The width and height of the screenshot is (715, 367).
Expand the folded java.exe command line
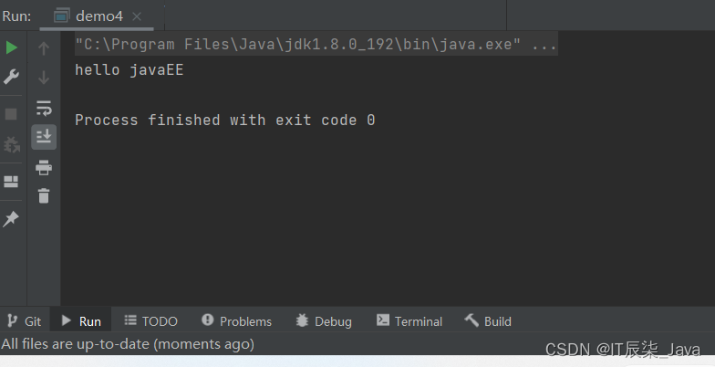(544, 44)
